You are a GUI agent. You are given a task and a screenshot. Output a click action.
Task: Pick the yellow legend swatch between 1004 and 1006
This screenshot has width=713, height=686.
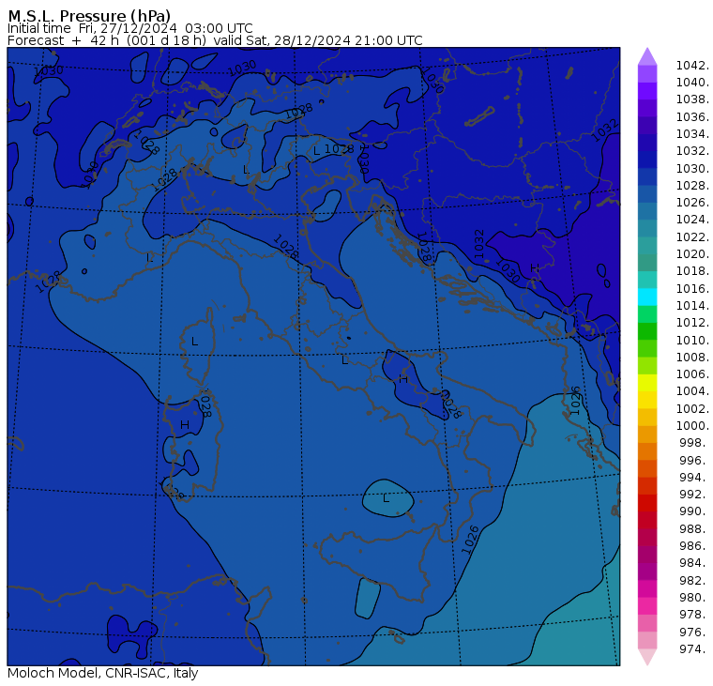pyautogui.click(x=647, y=383)
